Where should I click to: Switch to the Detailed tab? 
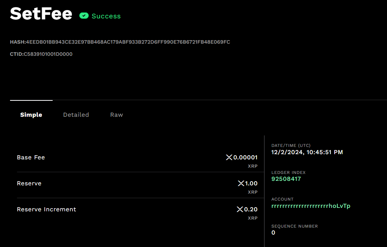(x=76, y=115)
